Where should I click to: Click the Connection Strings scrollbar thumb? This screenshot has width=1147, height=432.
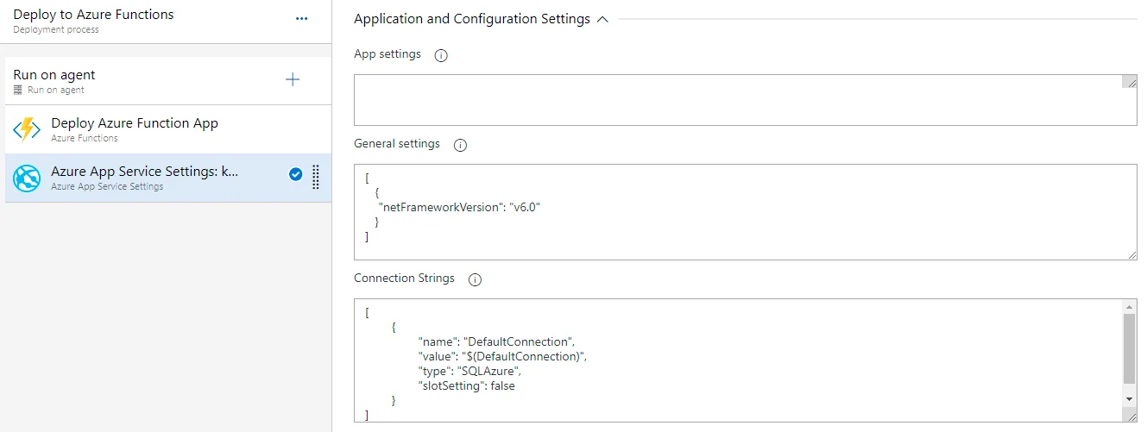click(x=1129, y=348)
